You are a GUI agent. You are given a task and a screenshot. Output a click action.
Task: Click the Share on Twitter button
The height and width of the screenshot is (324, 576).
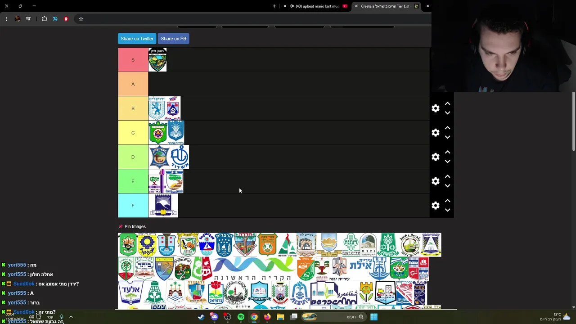(137, 39)
